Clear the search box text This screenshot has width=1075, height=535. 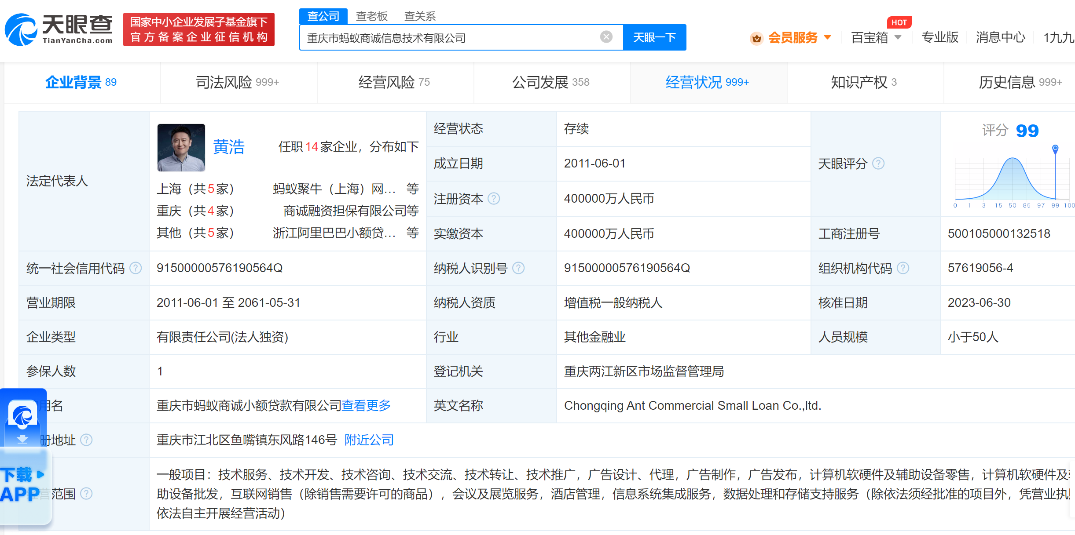[x=606, y=37]
